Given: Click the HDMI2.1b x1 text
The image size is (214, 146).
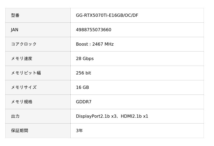Looking at the screenshot, I should (x=134, y=116).
